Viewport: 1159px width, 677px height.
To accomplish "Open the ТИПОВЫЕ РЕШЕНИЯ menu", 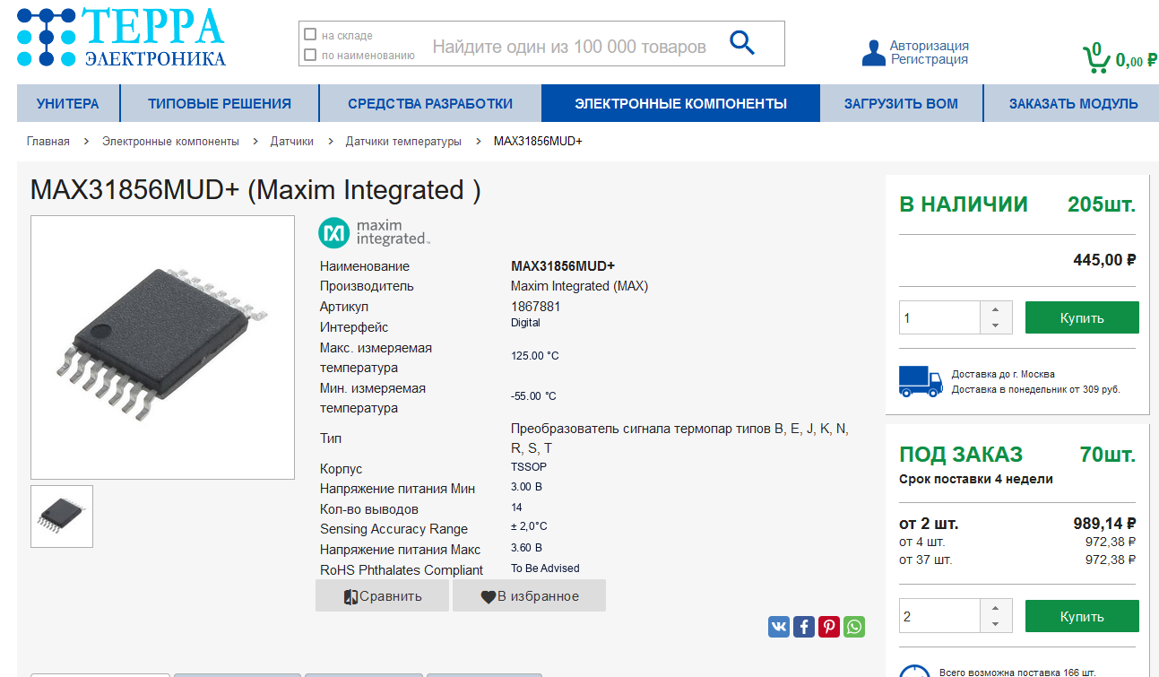I will [x=220, y=103].
